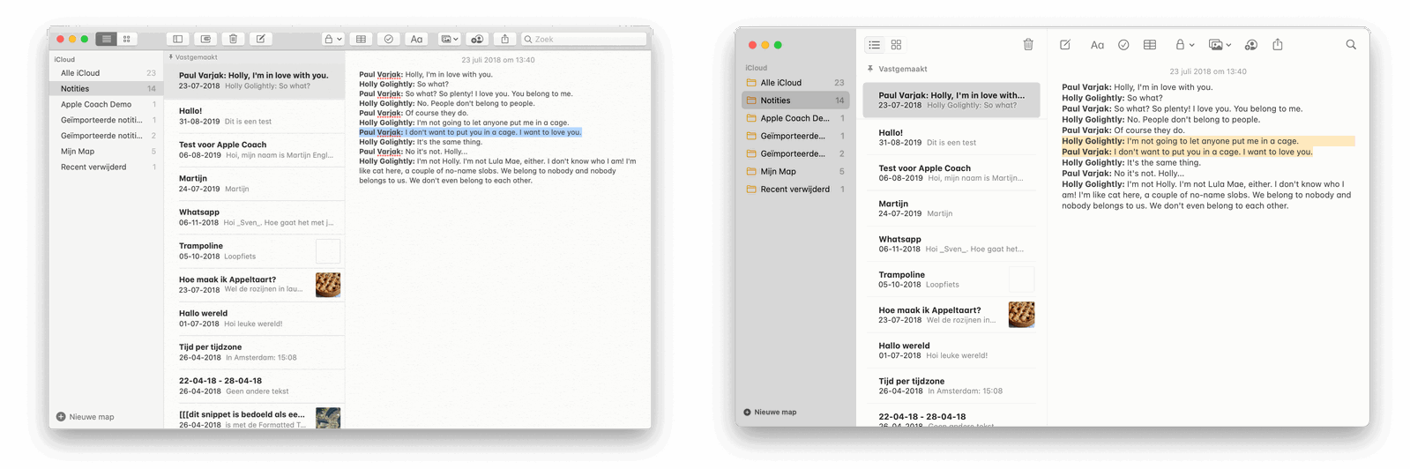Click Vastgemaakt pinned header in right window
1410x469 pixels.
[x=898, y=69]
